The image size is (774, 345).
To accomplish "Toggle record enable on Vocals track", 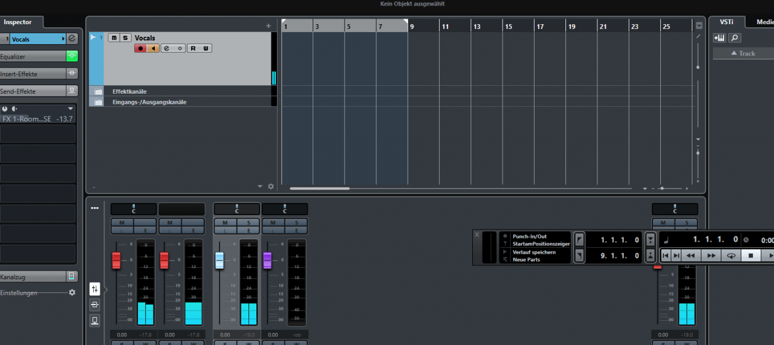I will click(141, 48).
